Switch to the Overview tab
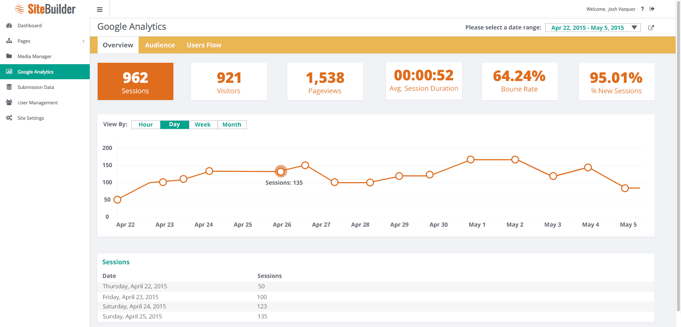The height and width of the screenshot is (327, 681). point(118,45)
